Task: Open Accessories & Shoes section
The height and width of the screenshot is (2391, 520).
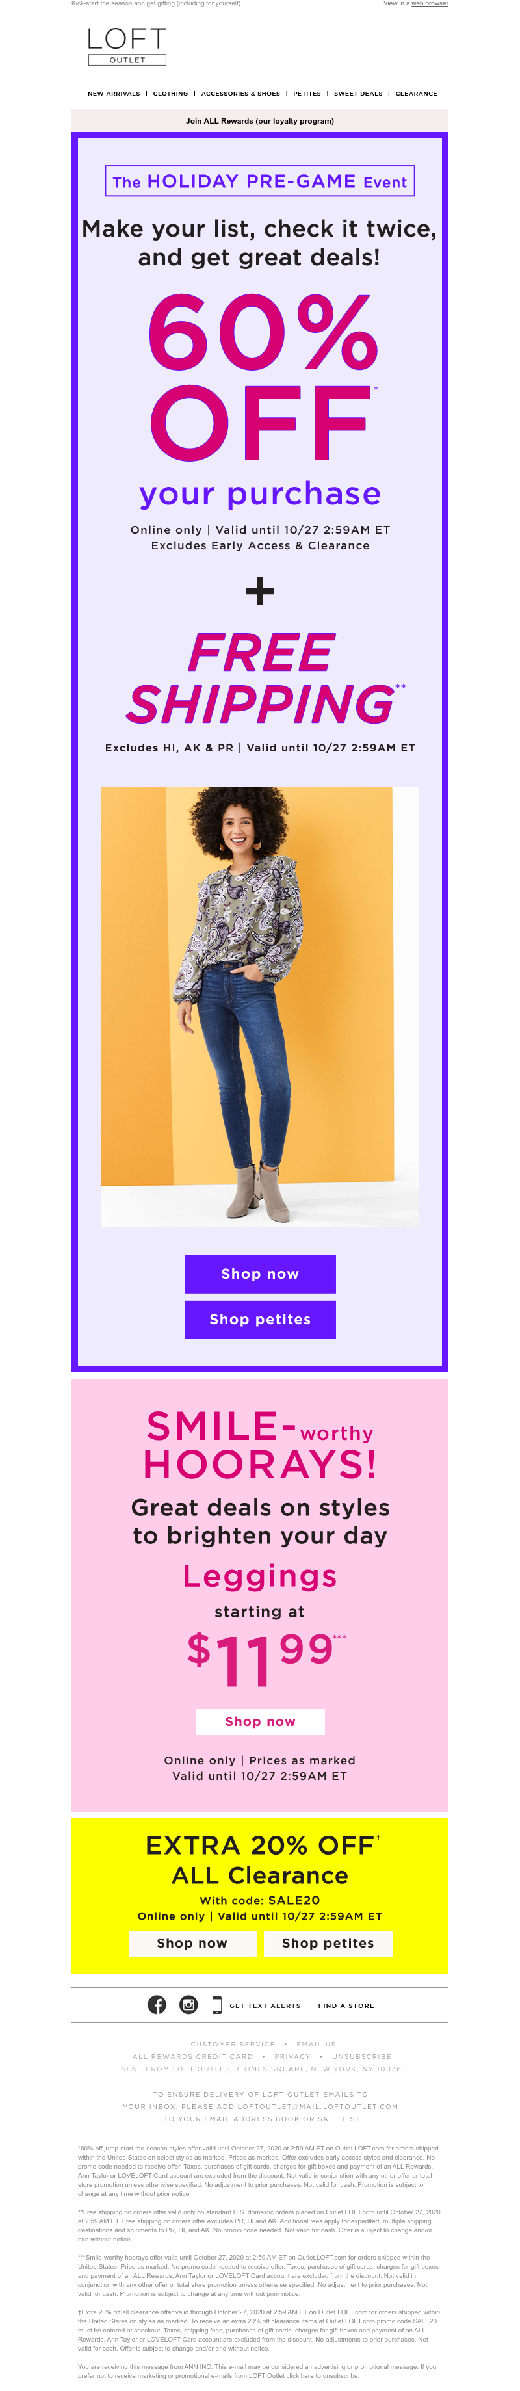Action: (x=240, y=94)
